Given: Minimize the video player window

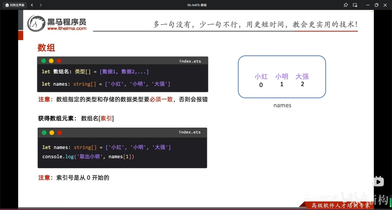Looking at the screenshot, I should tap(368, 5).
